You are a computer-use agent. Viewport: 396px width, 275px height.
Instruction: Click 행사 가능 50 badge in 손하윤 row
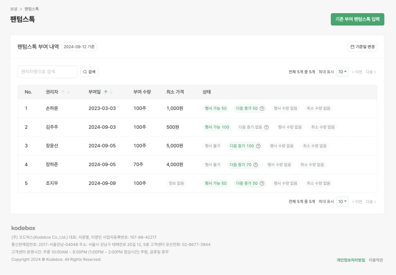click(216, 108)
